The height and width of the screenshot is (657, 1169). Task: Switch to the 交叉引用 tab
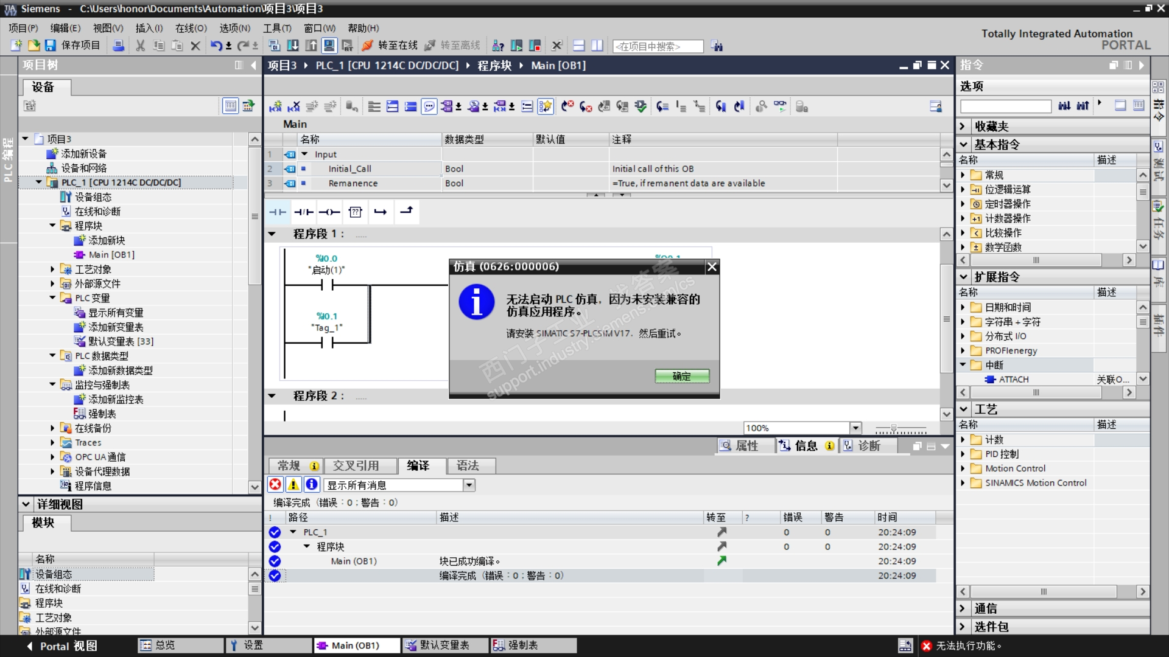click(356, 466)
